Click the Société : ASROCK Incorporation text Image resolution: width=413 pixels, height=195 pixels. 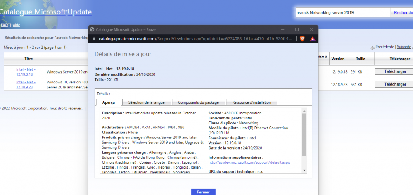point(235,113)
